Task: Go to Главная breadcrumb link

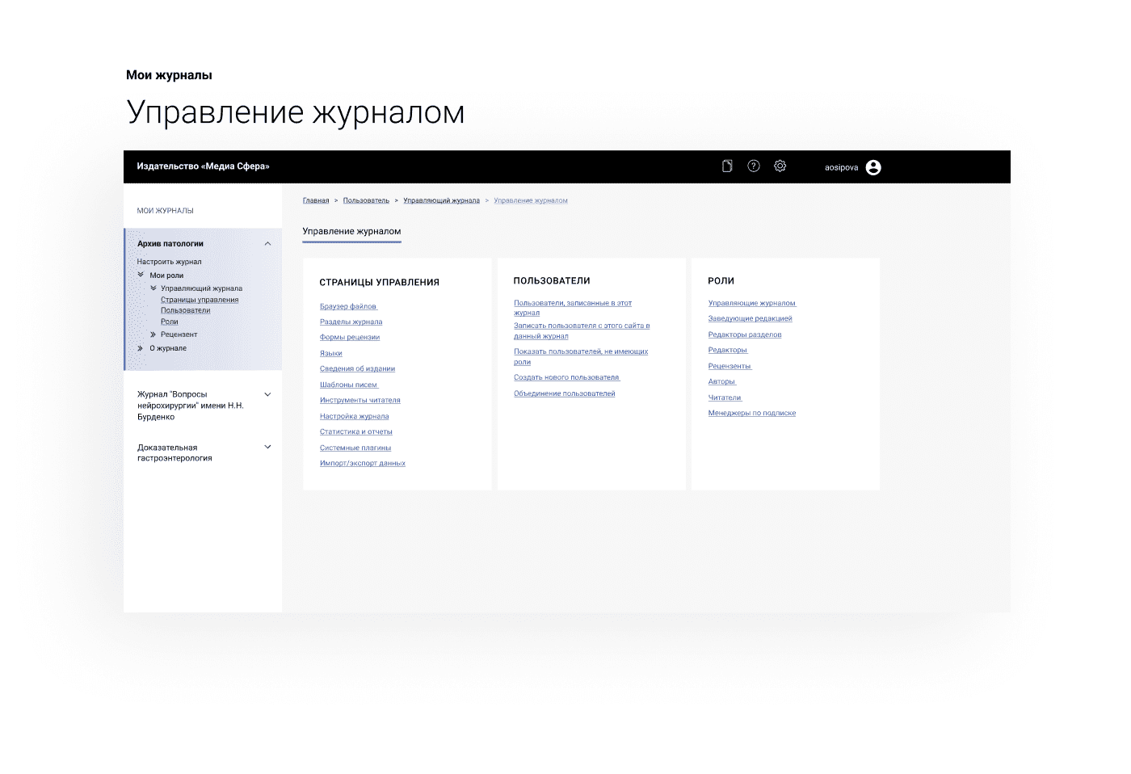Action: click(x=316, y=200)
